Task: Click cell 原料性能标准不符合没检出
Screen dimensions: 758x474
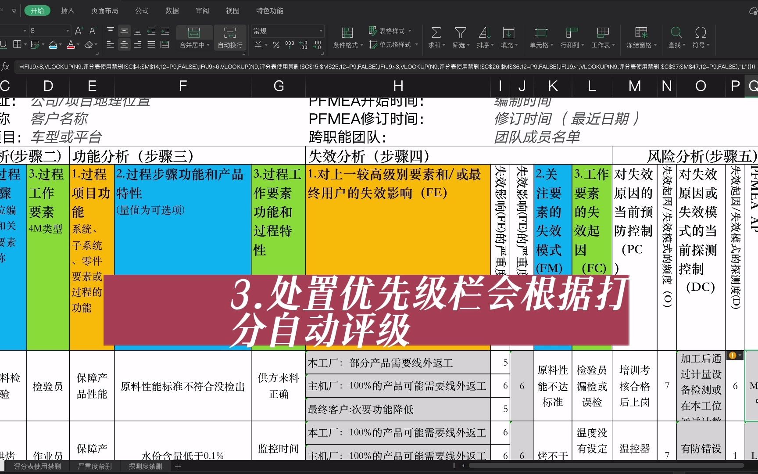Action: pos(182,386)
